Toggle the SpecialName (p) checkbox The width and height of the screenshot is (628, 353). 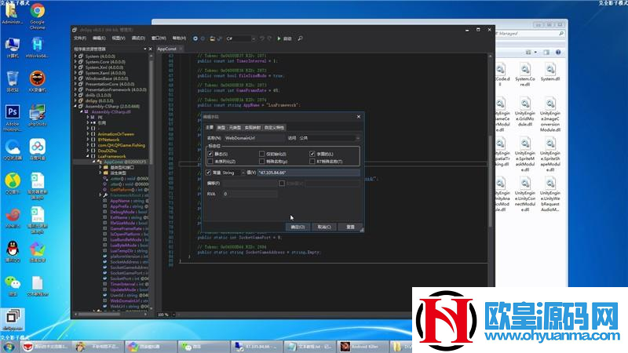pos(262,162)
